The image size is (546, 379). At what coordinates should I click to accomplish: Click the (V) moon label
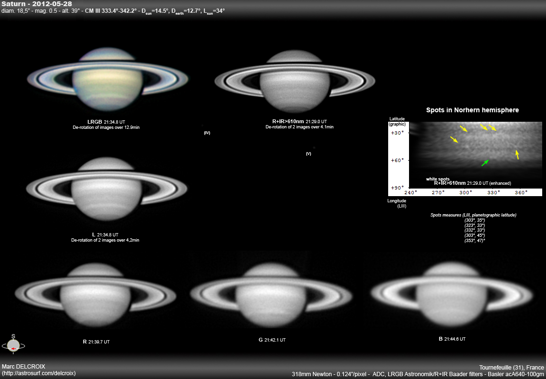[309, 154]
